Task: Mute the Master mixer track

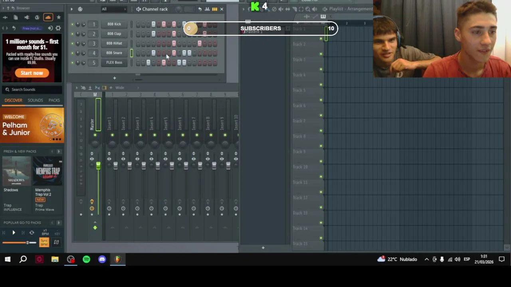Action: (x=95, y=135)
